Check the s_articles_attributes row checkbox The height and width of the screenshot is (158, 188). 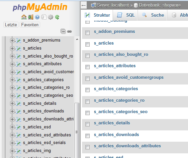coord(87,67)
